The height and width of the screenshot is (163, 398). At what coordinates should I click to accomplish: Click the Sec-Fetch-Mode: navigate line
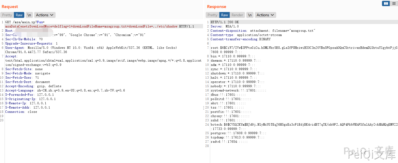[x=28, y=73]
